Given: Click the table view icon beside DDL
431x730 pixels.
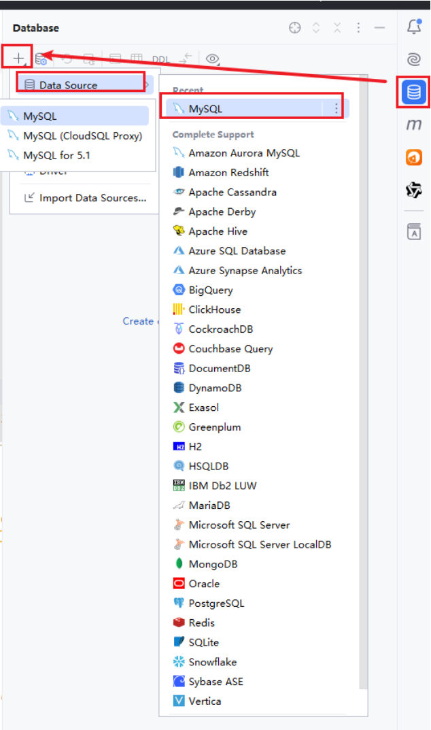Looking at the screenshot, I should [x=137, y=59].
